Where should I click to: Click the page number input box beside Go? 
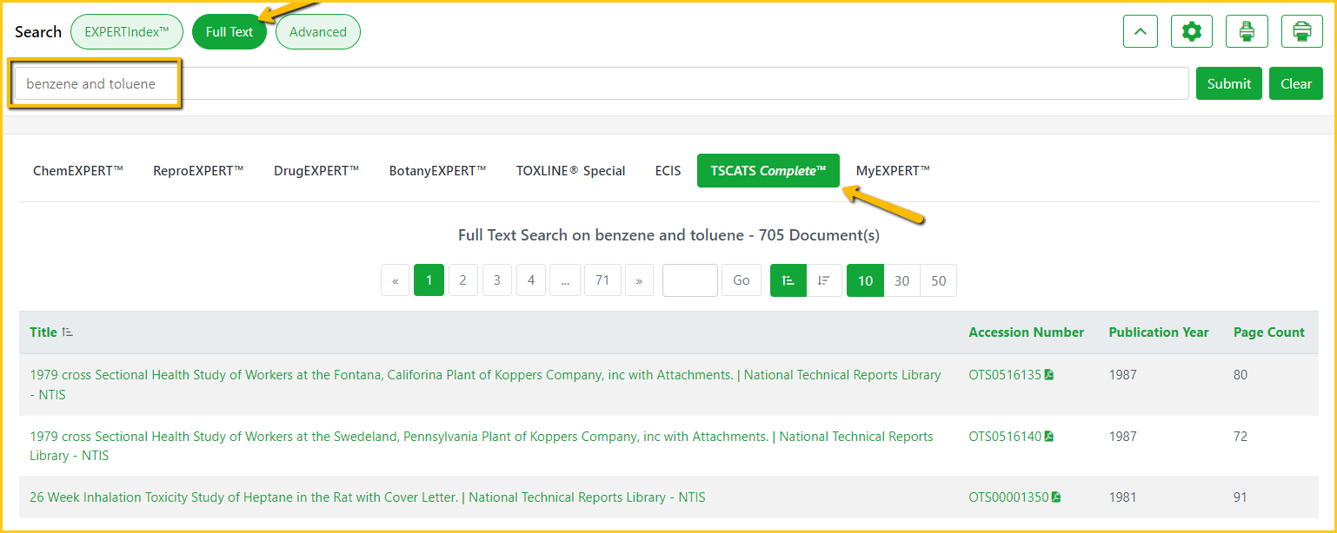click(x=689, y=280)
